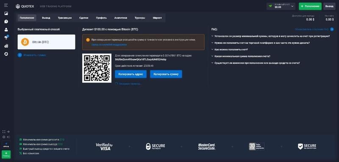Screen dimensions: 339x162
Task: Open the hamburger menu in the sidebar
Action: [x=6, y=5]
